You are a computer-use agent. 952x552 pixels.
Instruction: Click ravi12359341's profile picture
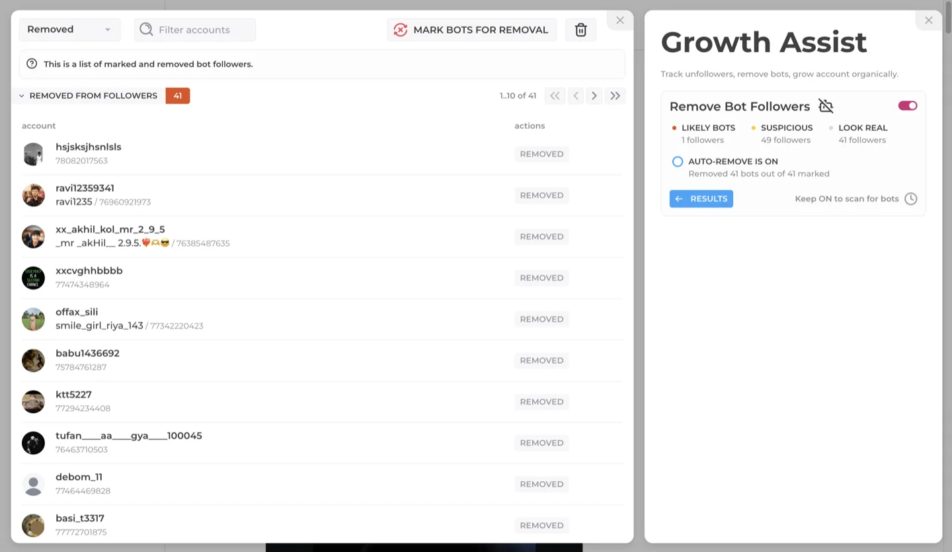click(33, 195)
